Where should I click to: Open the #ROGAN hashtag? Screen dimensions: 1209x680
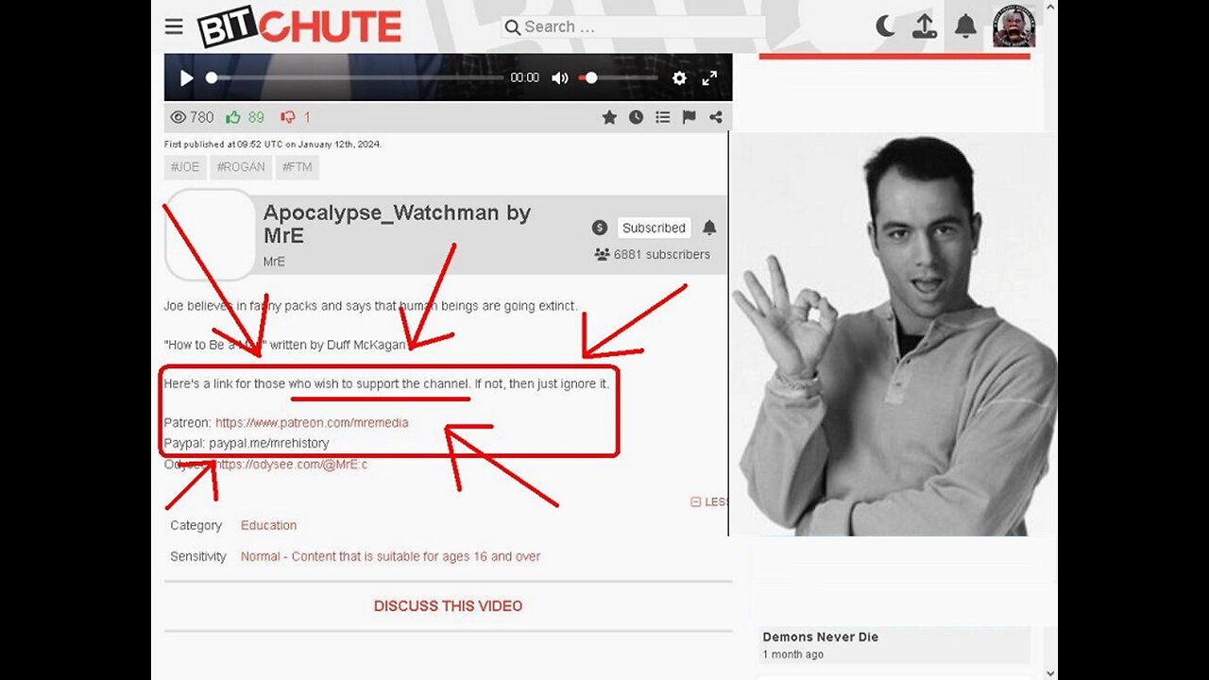coord(241,167)
